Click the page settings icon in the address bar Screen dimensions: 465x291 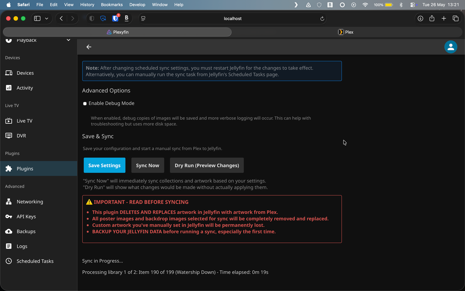(143, 19)
